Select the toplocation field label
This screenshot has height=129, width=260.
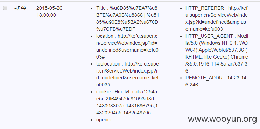(108, 64)
